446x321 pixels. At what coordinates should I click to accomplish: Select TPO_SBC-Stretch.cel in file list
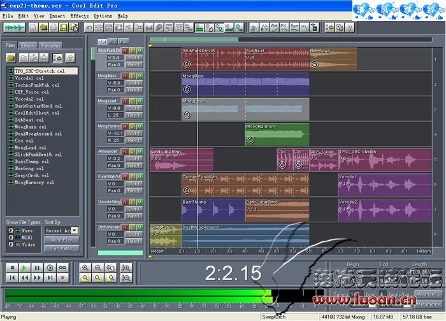coord(43,71)
